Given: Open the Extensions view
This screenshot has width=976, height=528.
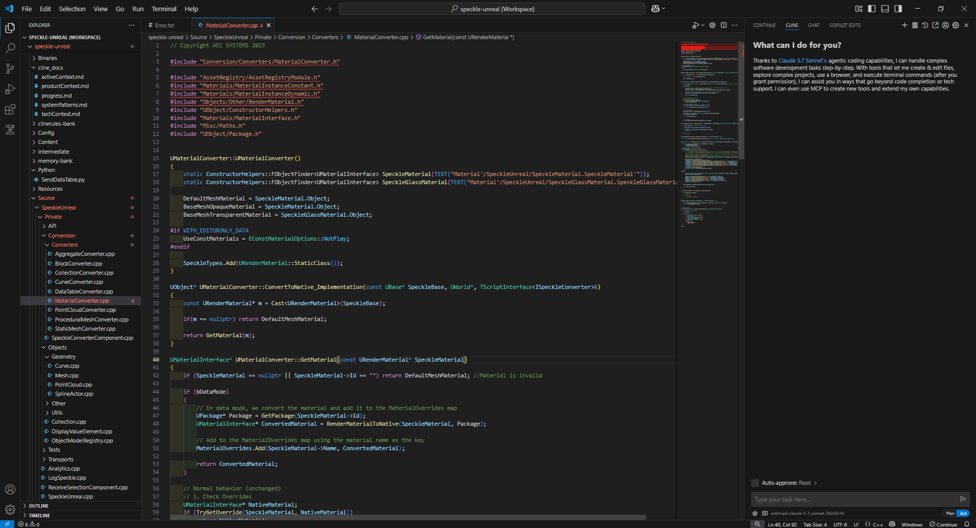Looking at the screenshot, I should (10, 109).
